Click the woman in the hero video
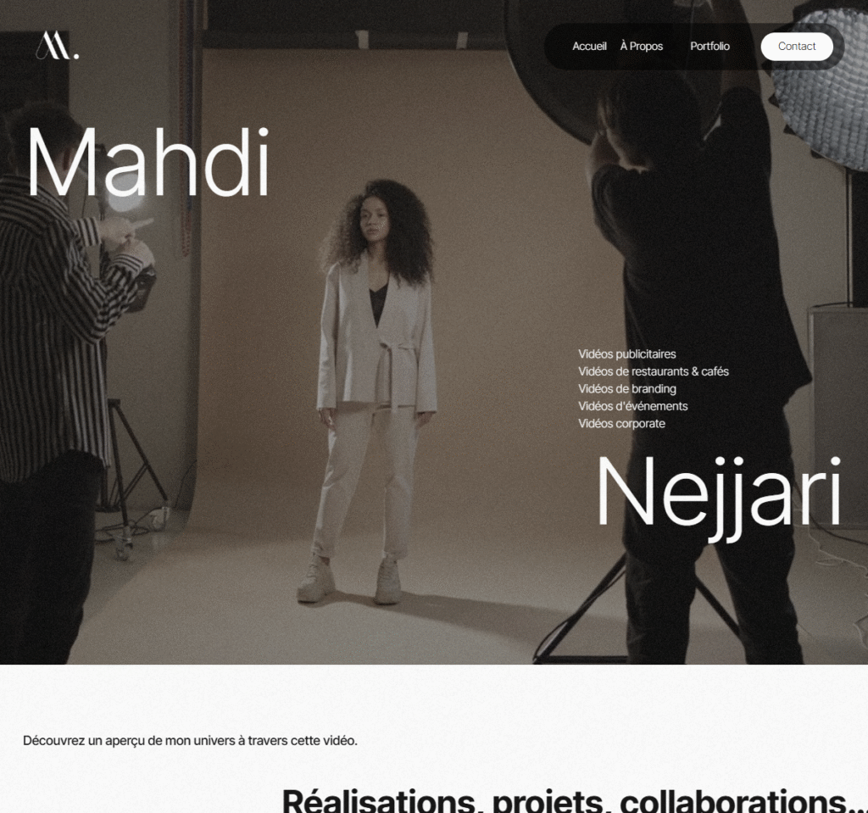868x813 pixels. (x=376, y=387)
